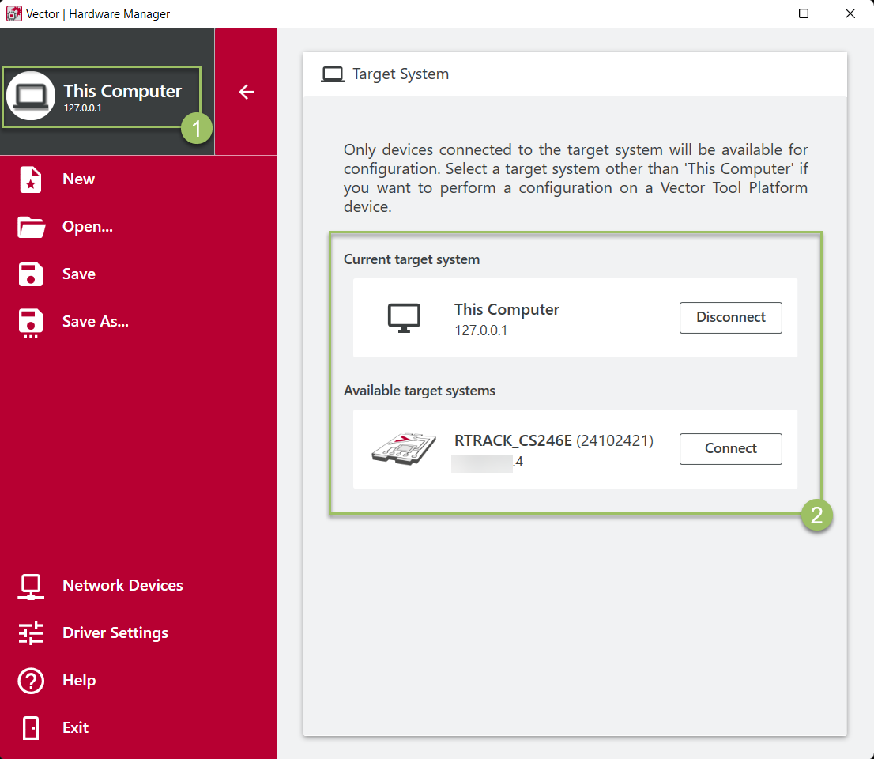Image resolution: width=874 pixels, height=759 pixels.
Task: Choose 'Save As...' from the sidebar
Action: pyautogui.click(x=95, y=322)
